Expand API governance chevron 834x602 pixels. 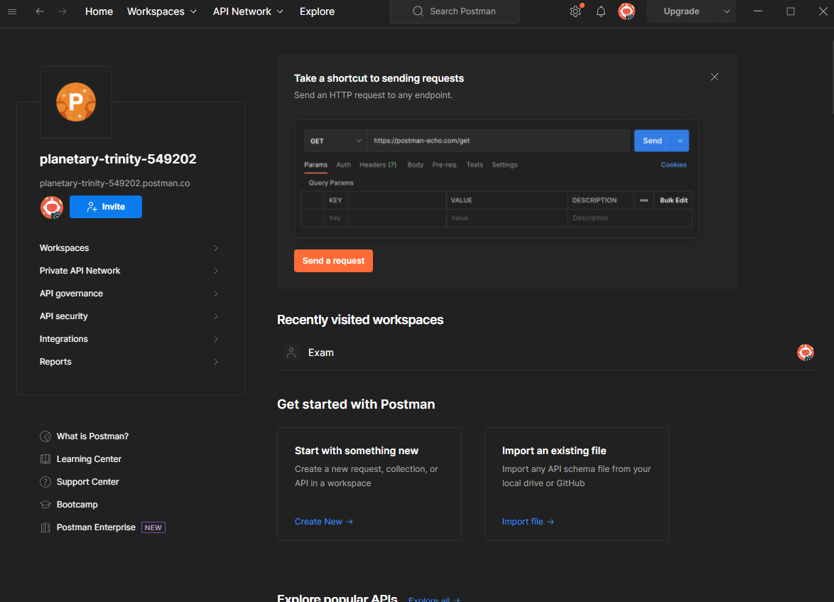coord(216,294)
